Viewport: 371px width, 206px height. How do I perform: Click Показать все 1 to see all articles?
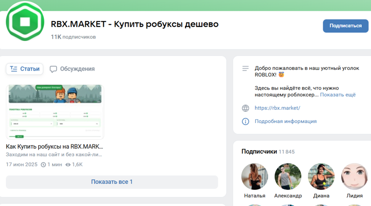coord(112,182)
